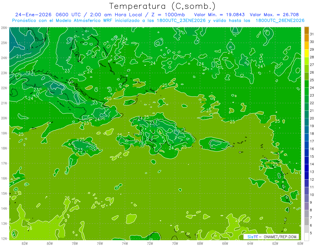This screenshot has width=319, height=247.
Task: Click the dark orange swatch above 31
Action: [x=307, y=30]
